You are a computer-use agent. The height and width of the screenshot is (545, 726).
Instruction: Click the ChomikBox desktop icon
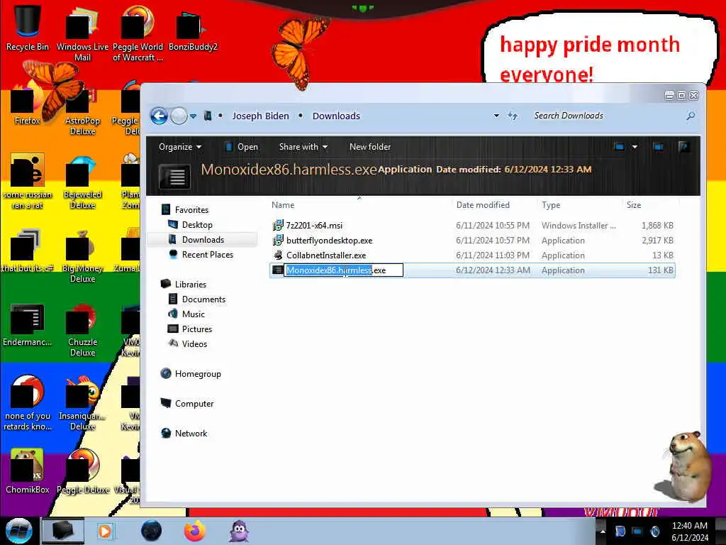pyautogui.click(x=28, y=471)
